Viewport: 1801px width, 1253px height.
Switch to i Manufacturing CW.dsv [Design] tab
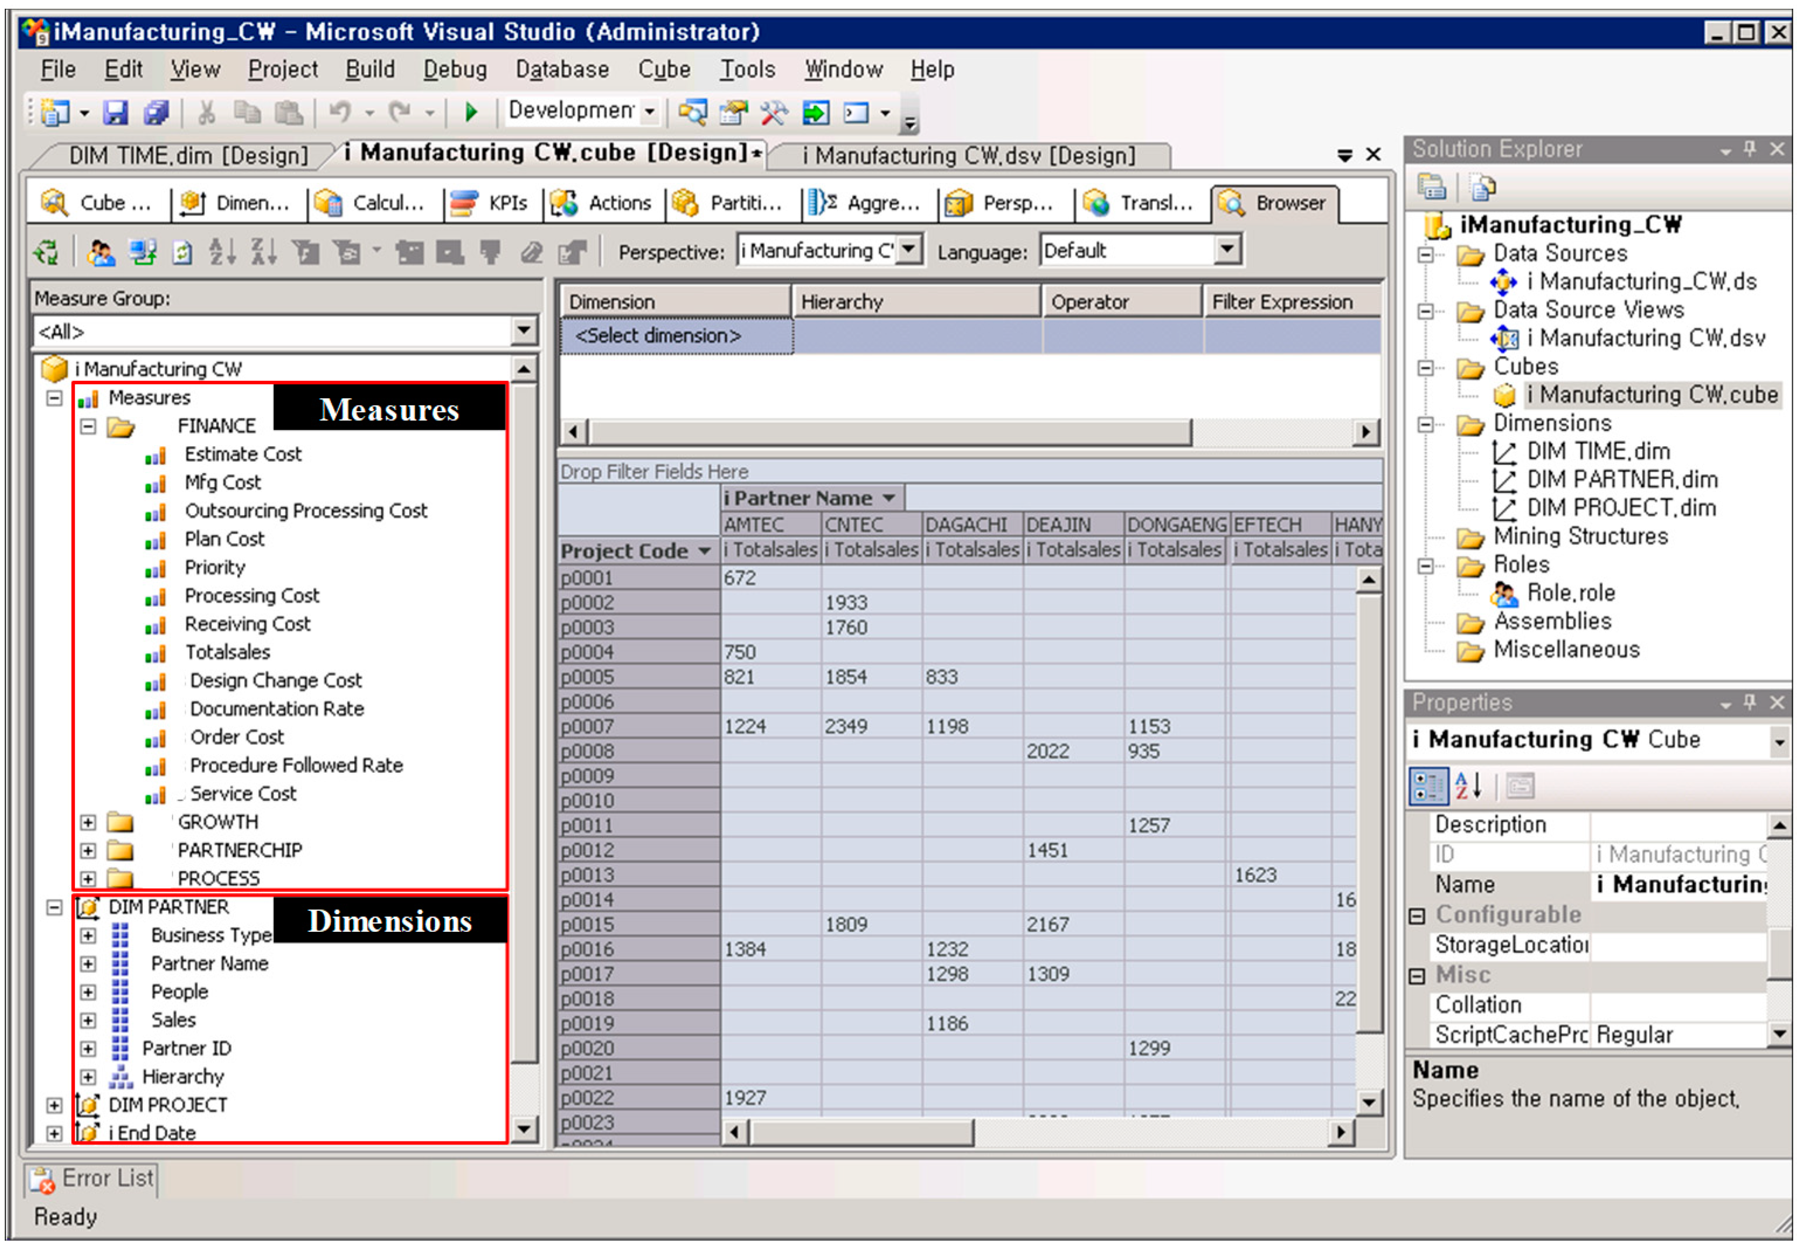click(x=969, y=155)
